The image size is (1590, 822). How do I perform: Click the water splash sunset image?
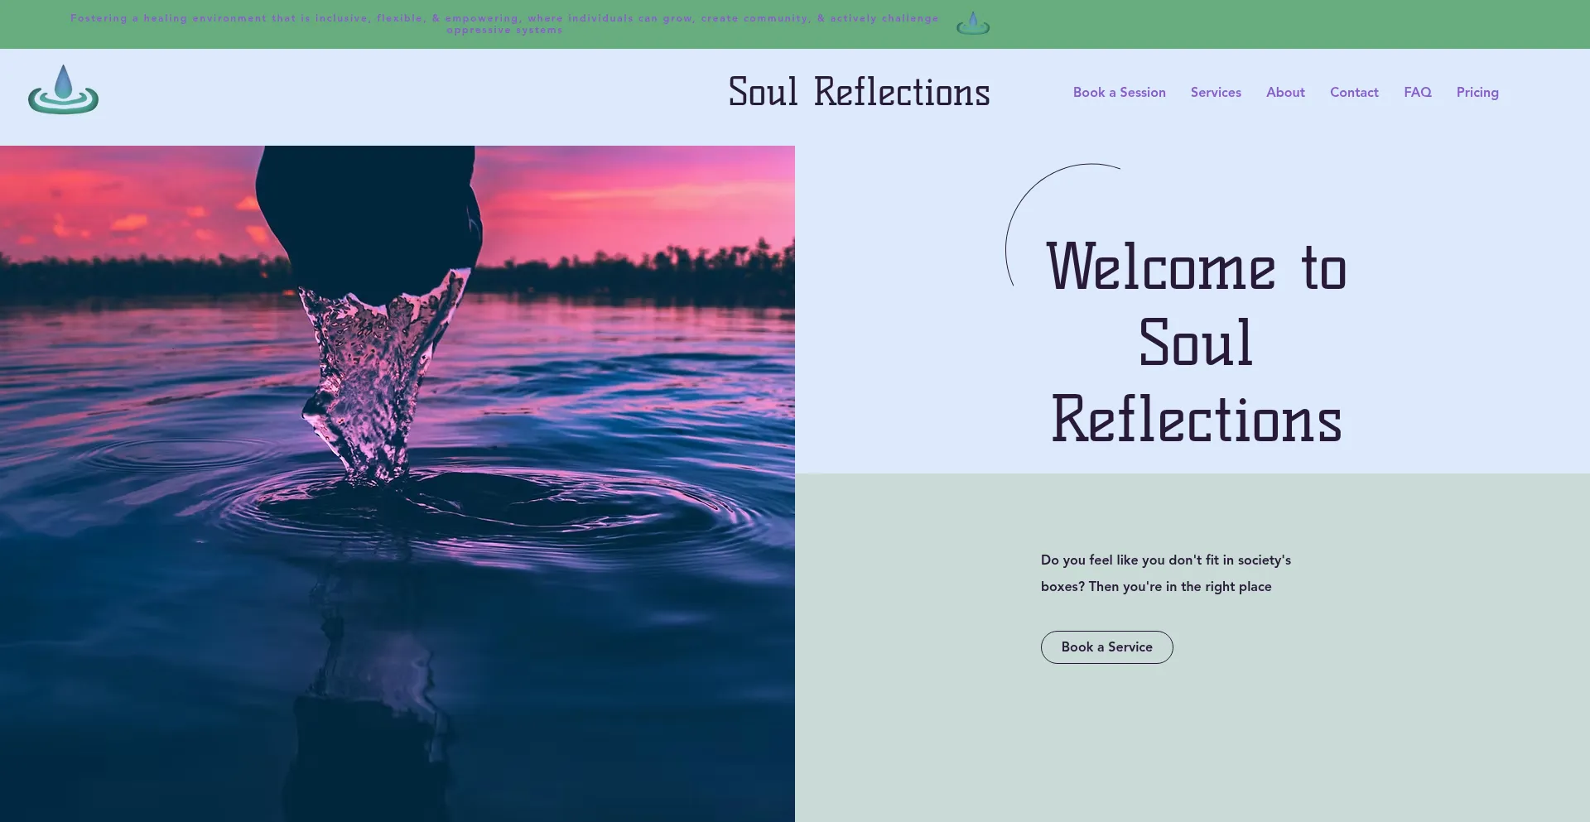[x=397, y=483]
